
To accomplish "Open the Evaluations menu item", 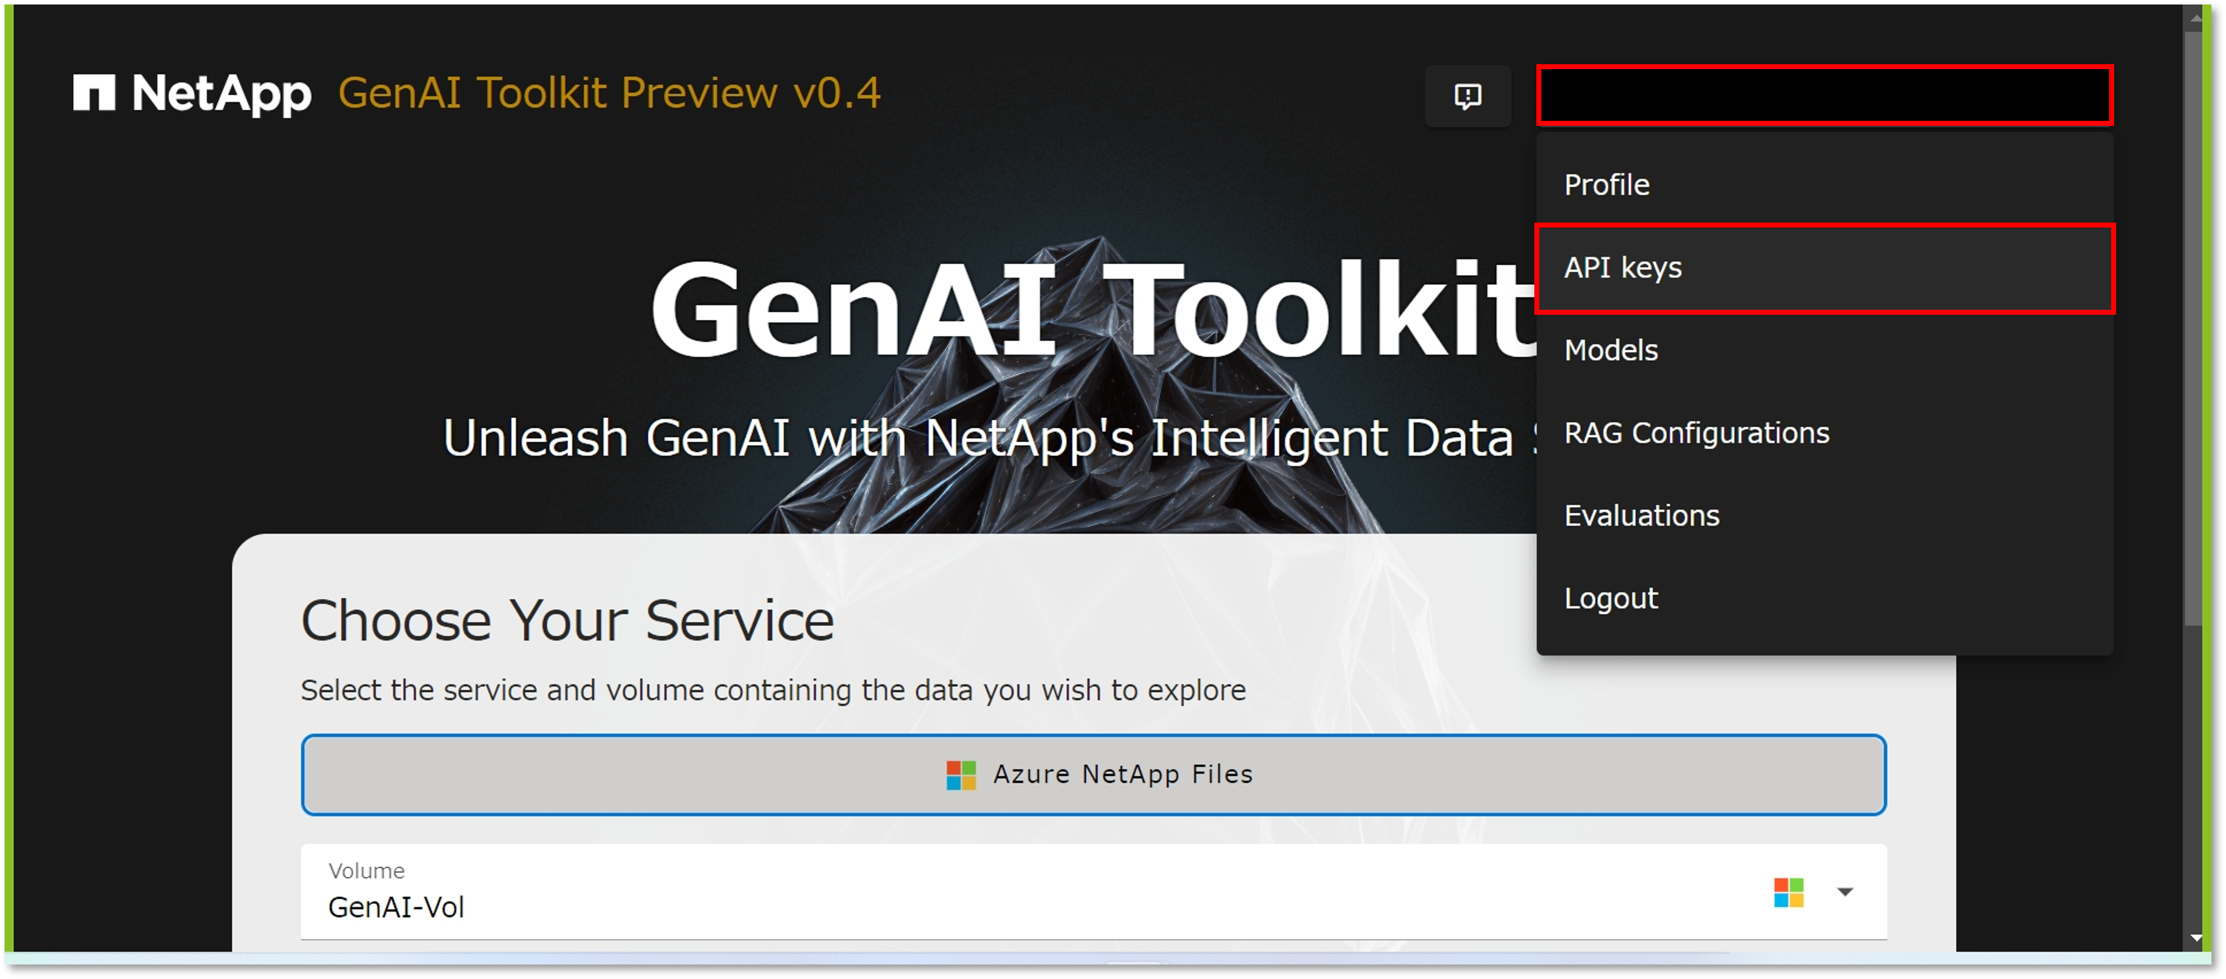I will pyautogui.click(x=1823, y=516).
